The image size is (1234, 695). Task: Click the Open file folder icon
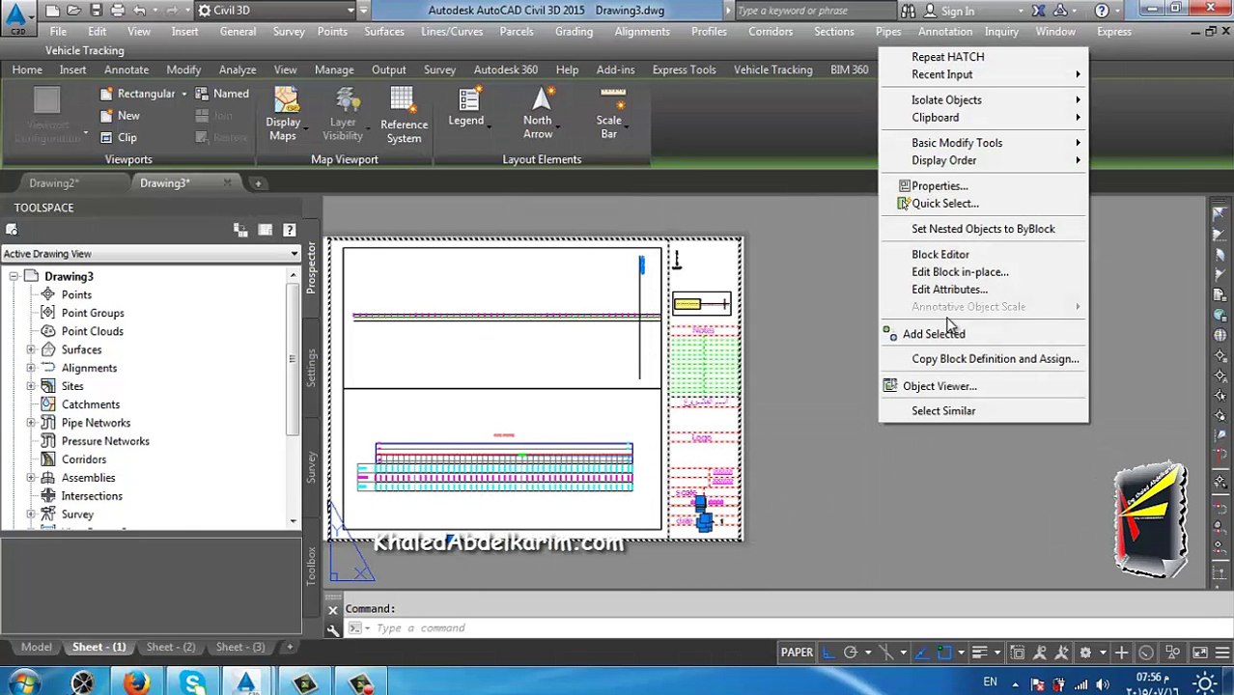point(74,11)
